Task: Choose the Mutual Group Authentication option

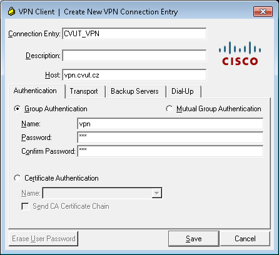Action: pos(170,109)
